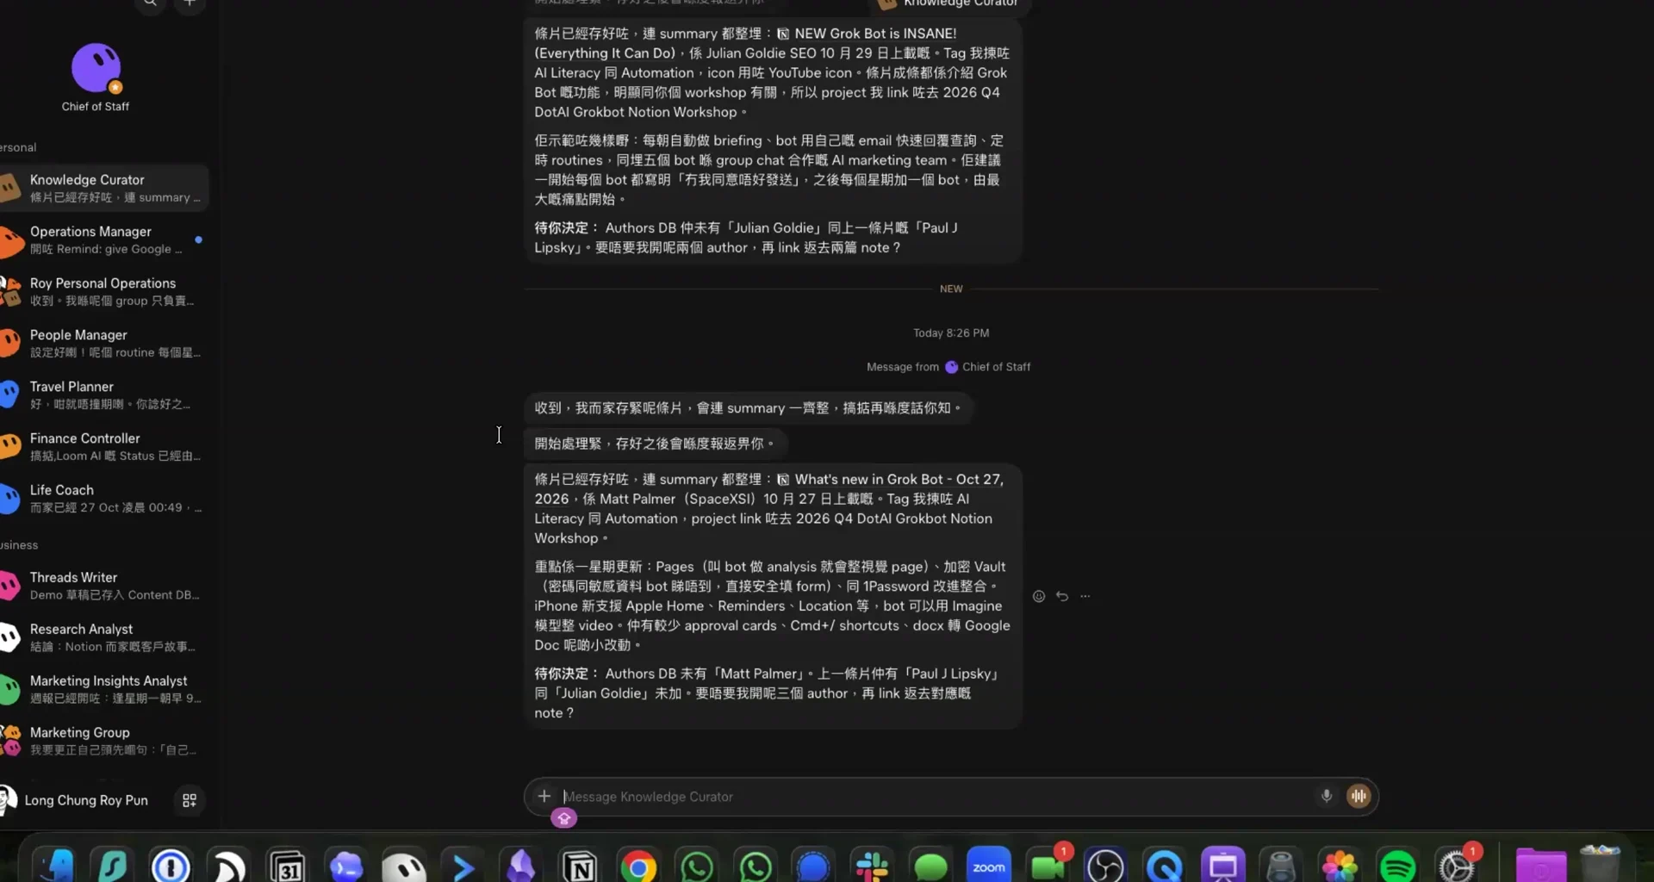Open the People Manager chat
This screenshot has height=882, width=1654.
(x=104, y=343)
